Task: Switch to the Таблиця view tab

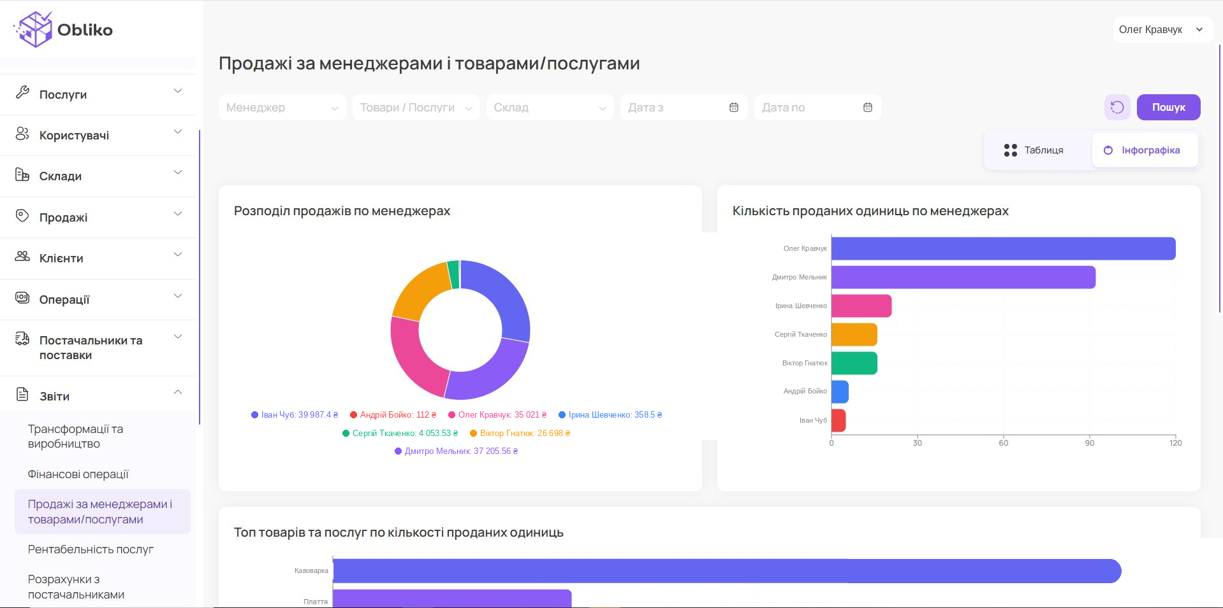Action: [1034, 150]
